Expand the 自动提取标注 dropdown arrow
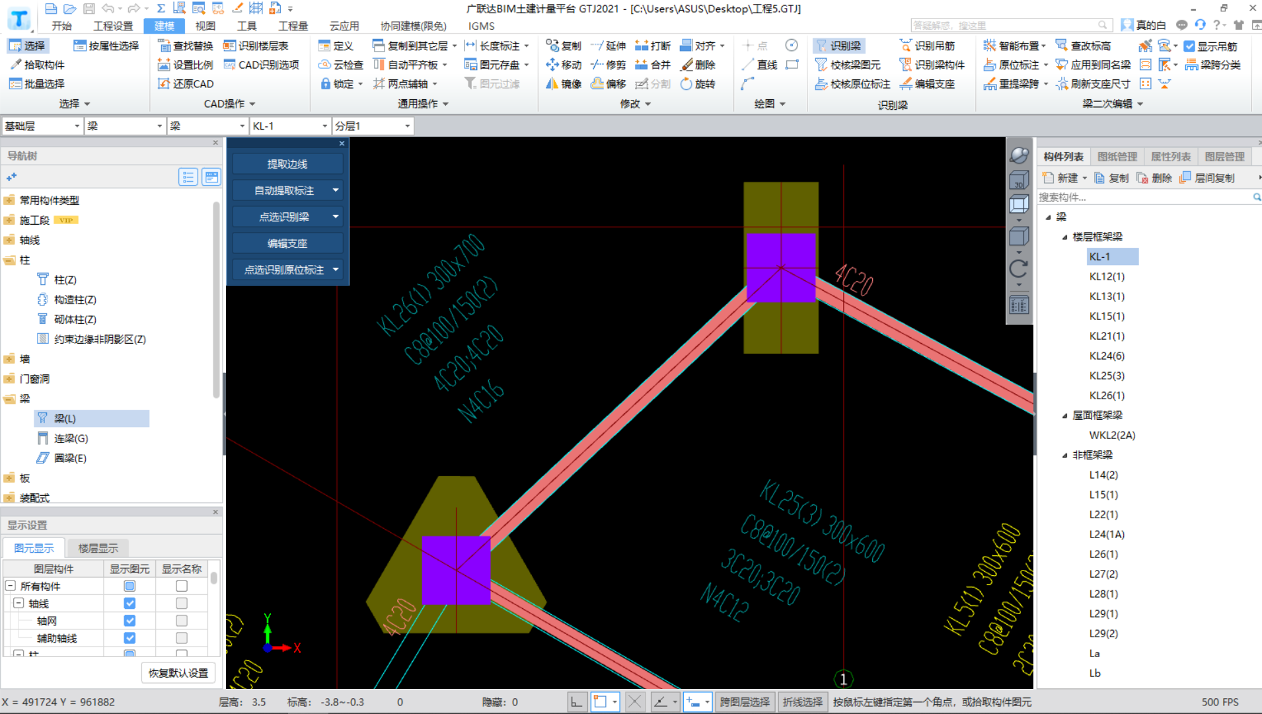1262x714 pixels. (336, 190)
